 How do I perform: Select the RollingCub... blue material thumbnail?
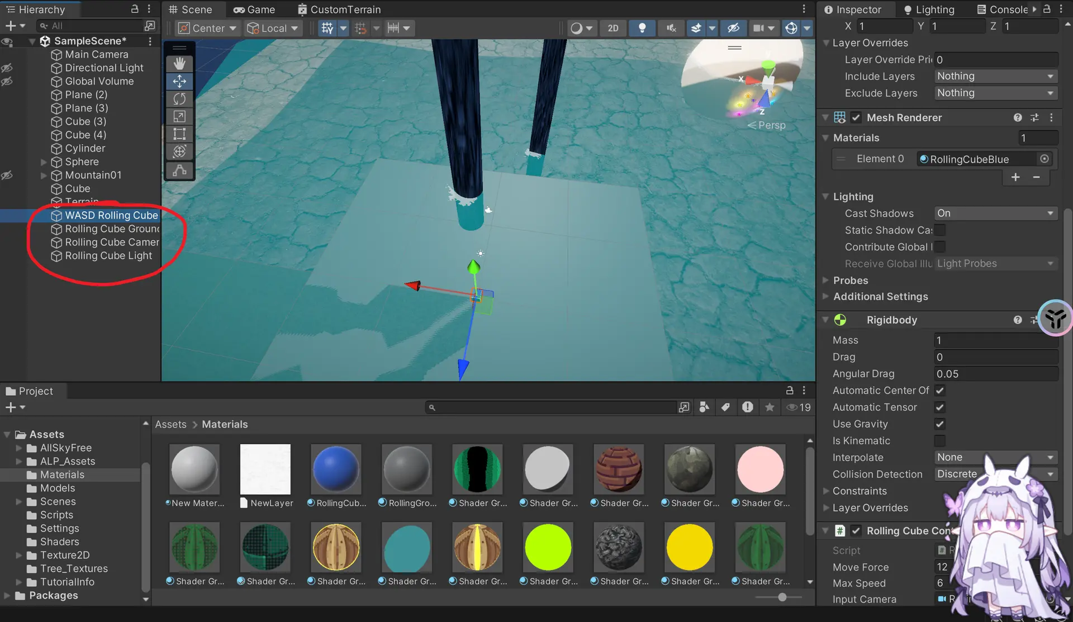pyautogui.click(x=336, y=469)
